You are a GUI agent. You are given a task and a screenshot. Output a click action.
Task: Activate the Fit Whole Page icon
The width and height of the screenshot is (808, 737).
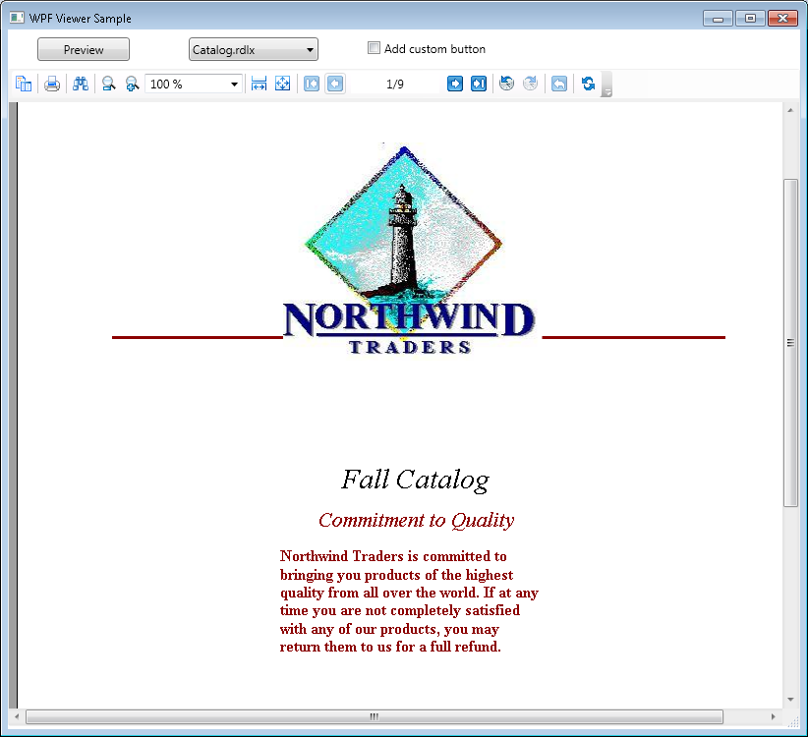283,84
